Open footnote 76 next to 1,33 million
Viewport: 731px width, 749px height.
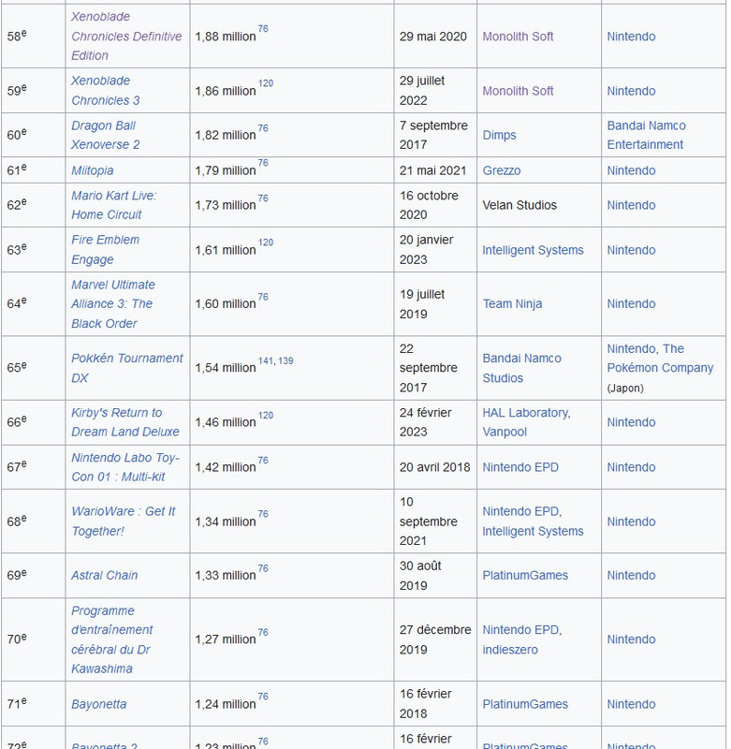pos(263,568)
